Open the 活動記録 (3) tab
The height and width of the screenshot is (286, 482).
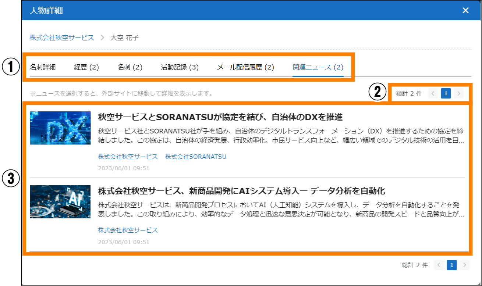180,67
